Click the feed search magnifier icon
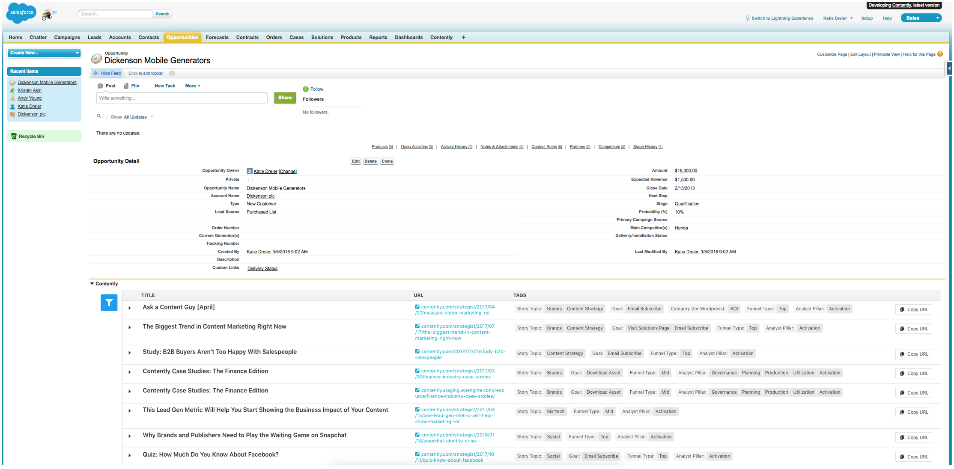The image size is (954, 469). click(99, 116)
